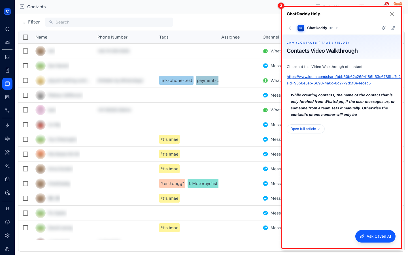Open the question mark help icon
This screenshot has width=408, height=255.
(7, 222)
